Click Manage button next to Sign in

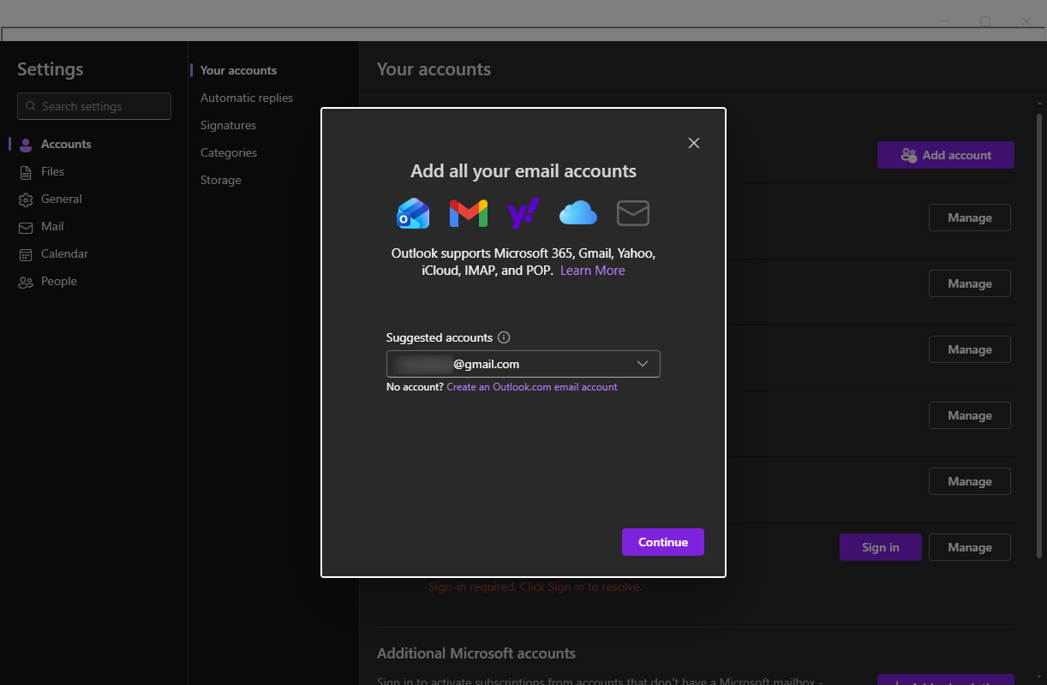coord(970,547)
